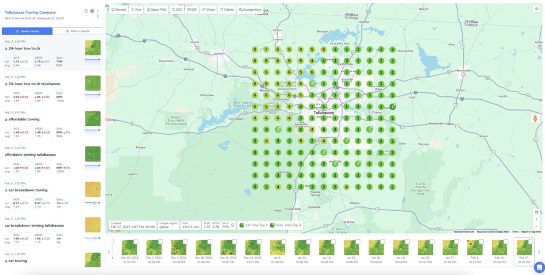Click the Delete toolbar button
Screen dimensions: 545x275
(227, 10)
